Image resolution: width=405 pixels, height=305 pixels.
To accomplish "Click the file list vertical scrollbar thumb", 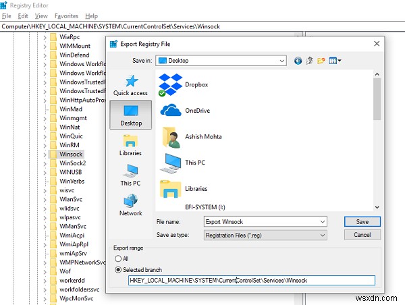I will click(x=377, y=99).
